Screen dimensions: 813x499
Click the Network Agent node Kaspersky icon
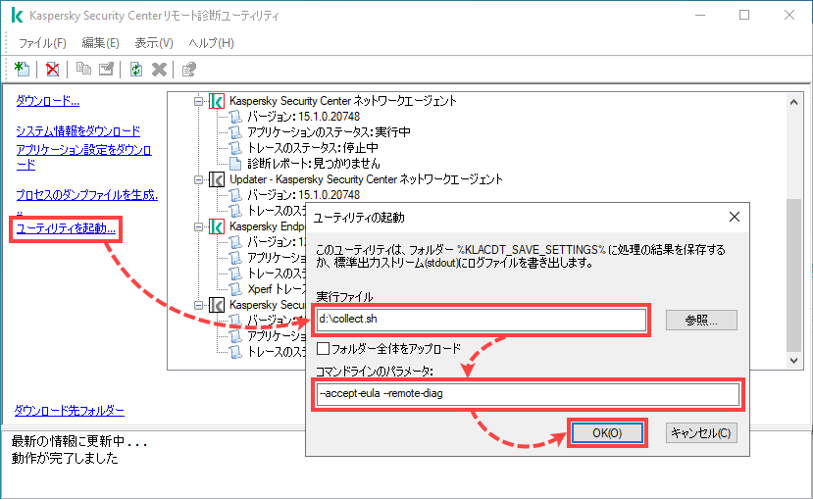[x=217, y=101]
